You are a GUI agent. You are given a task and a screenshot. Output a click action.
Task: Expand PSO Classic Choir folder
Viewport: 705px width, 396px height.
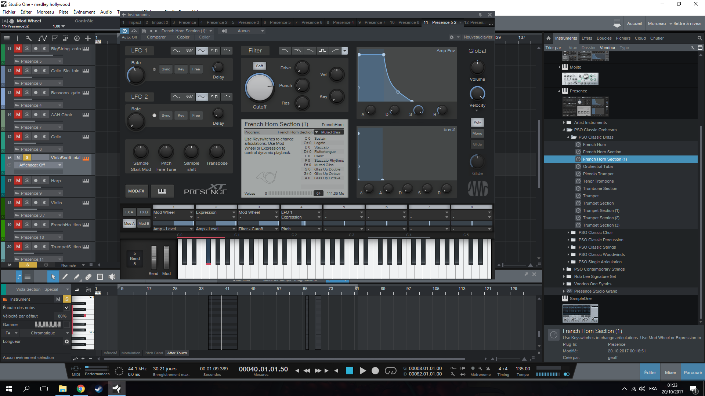pyautogui.click(x=568, y=232)
